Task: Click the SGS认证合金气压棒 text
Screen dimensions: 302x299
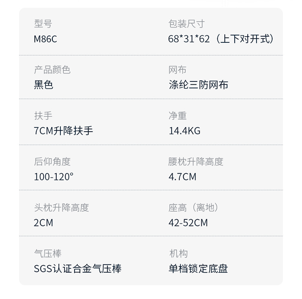Action: coord(77,269)
